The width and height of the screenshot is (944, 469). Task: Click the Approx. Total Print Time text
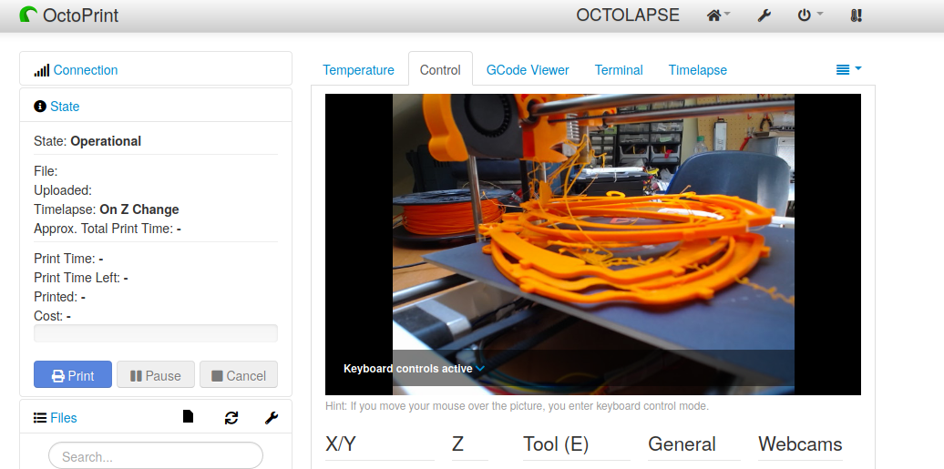pyautogui.click(x=108, y=229)
